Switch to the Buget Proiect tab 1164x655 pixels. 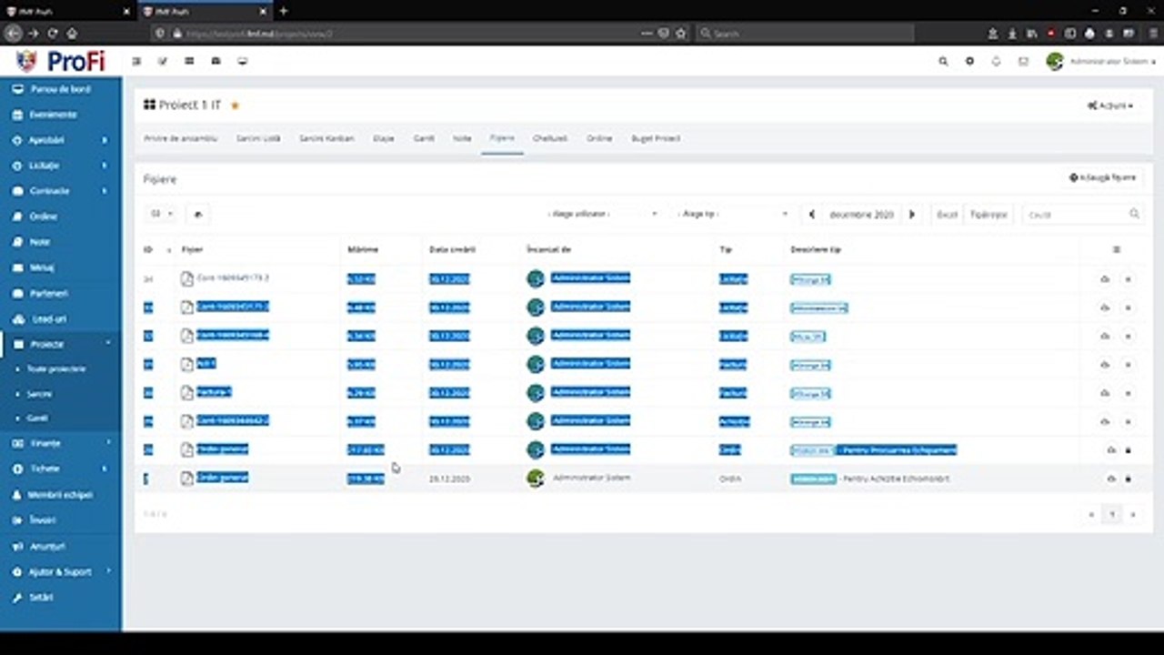(656, 138)
